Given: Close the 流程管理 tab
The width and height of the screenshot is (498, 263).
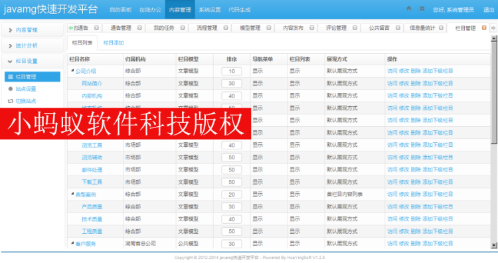Looking at the screenshot, I should click(226, 28).
